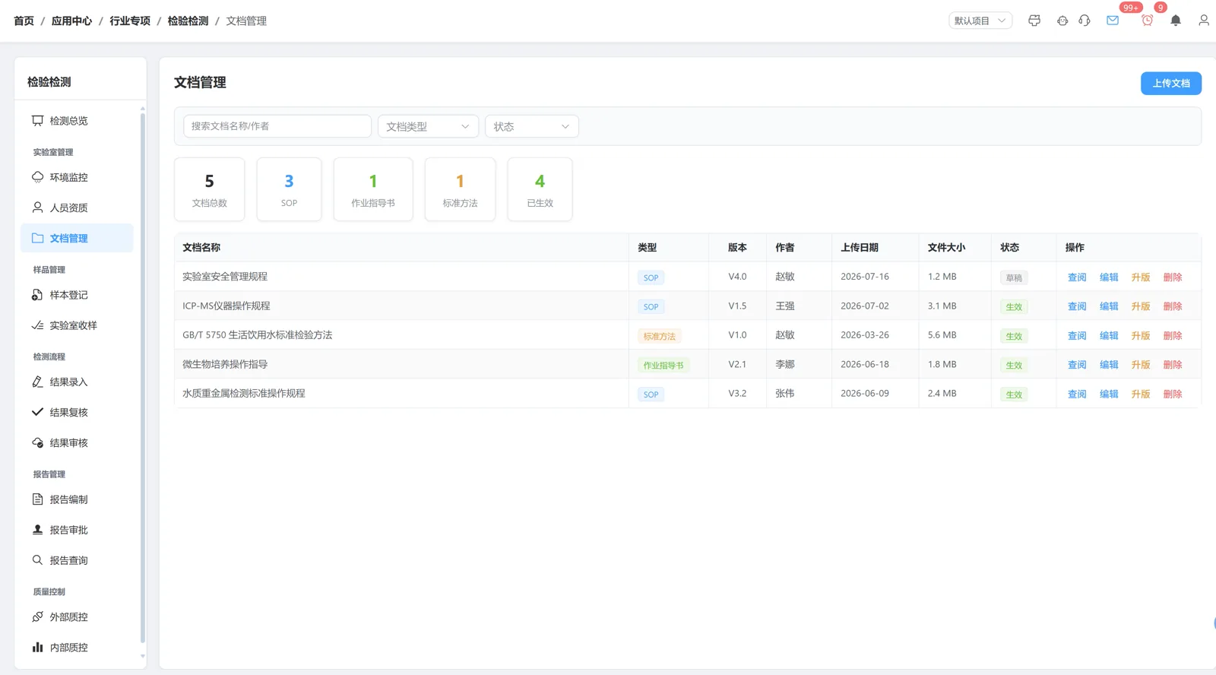Image resolution: width=1216 pixels, height=675 pixels.
Task: Open 外部质控 menu item
Action: pyautogui.click(x=77, y=617)
